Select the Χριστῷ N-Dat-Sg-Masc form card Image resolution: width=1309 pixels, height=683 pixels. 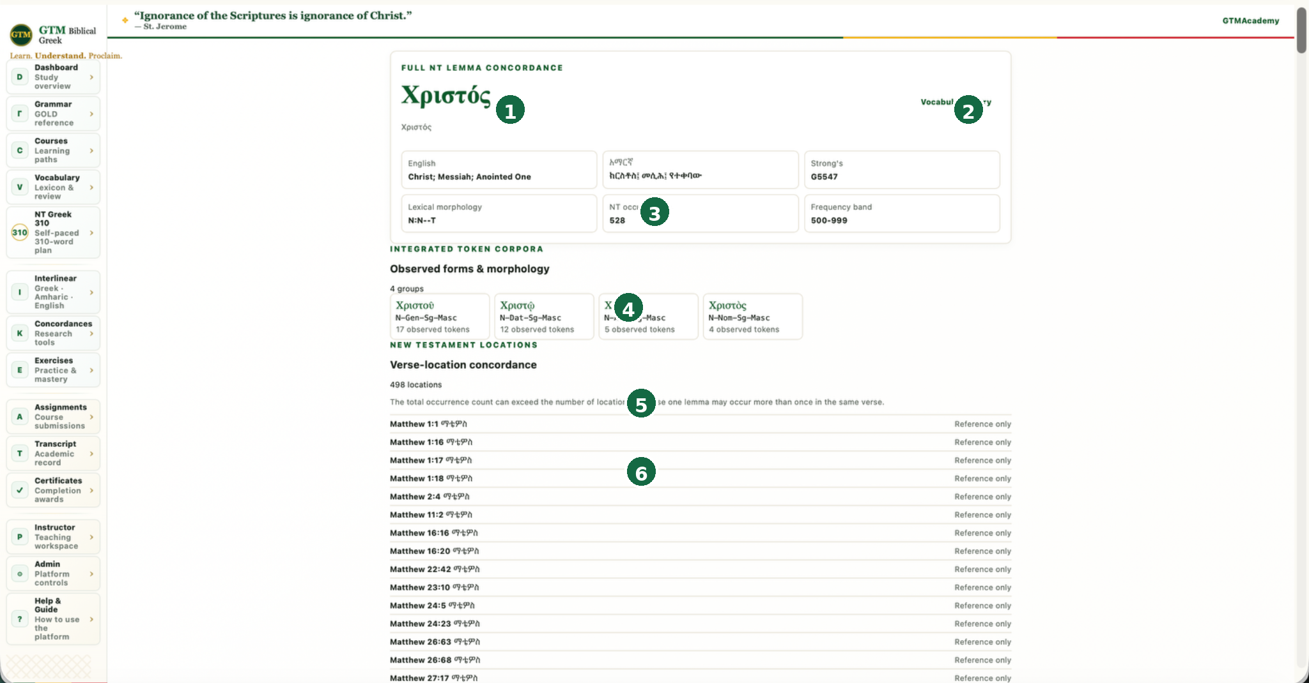click(x=544, y=317)
